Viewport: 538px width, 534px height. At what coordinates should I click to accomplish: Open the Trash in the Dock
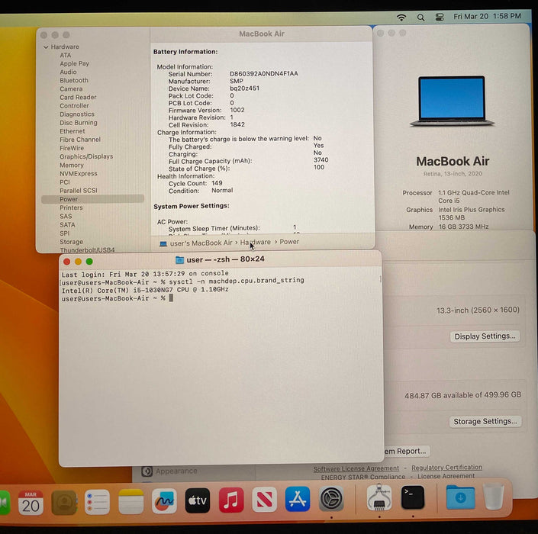pos(494,497)
